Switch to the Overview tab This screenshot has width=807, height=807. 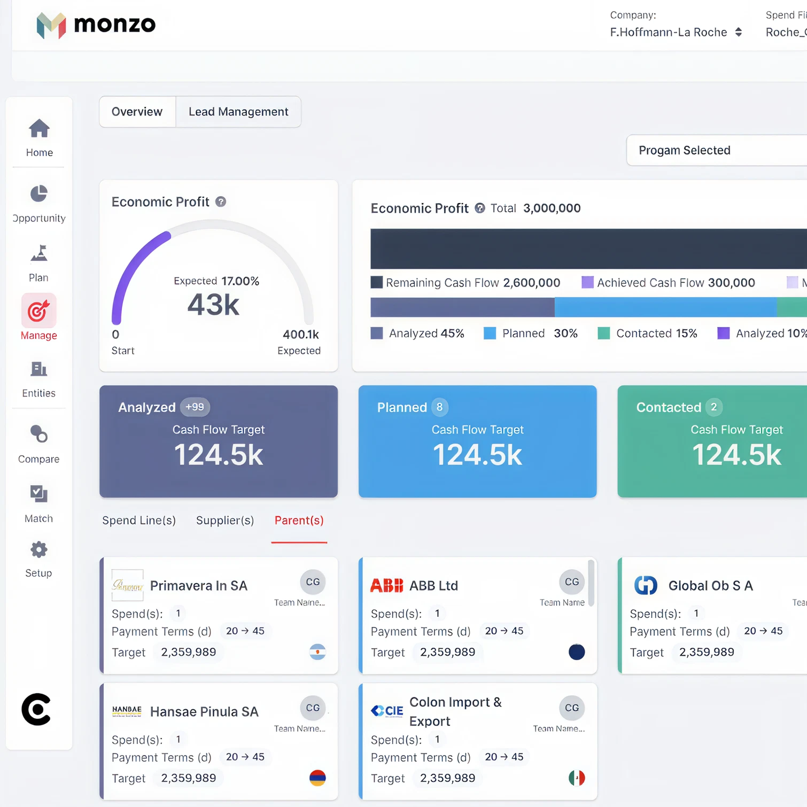tap(137, 112)
